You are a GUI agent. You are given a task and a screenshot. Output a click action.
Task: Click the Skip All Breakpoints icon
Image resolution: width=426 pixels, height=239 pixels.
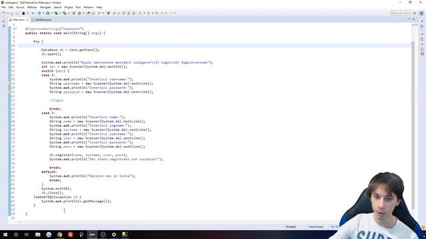tap(33, 13)
